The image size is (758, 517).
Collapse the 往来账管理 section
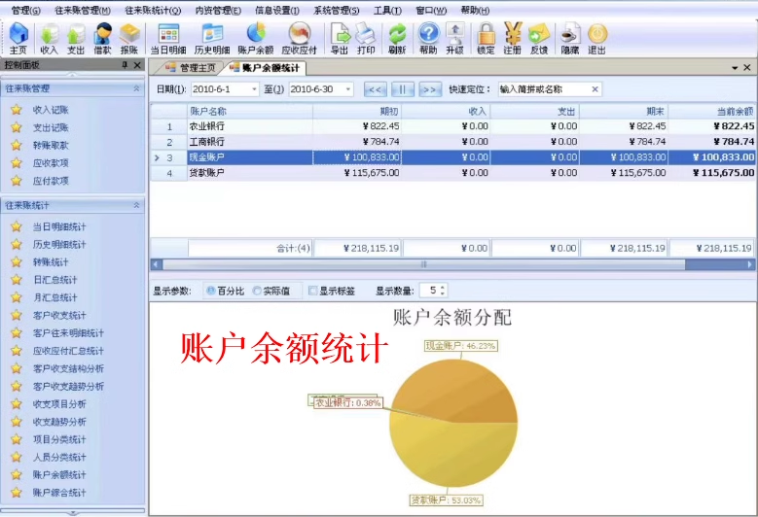point(136,88)
